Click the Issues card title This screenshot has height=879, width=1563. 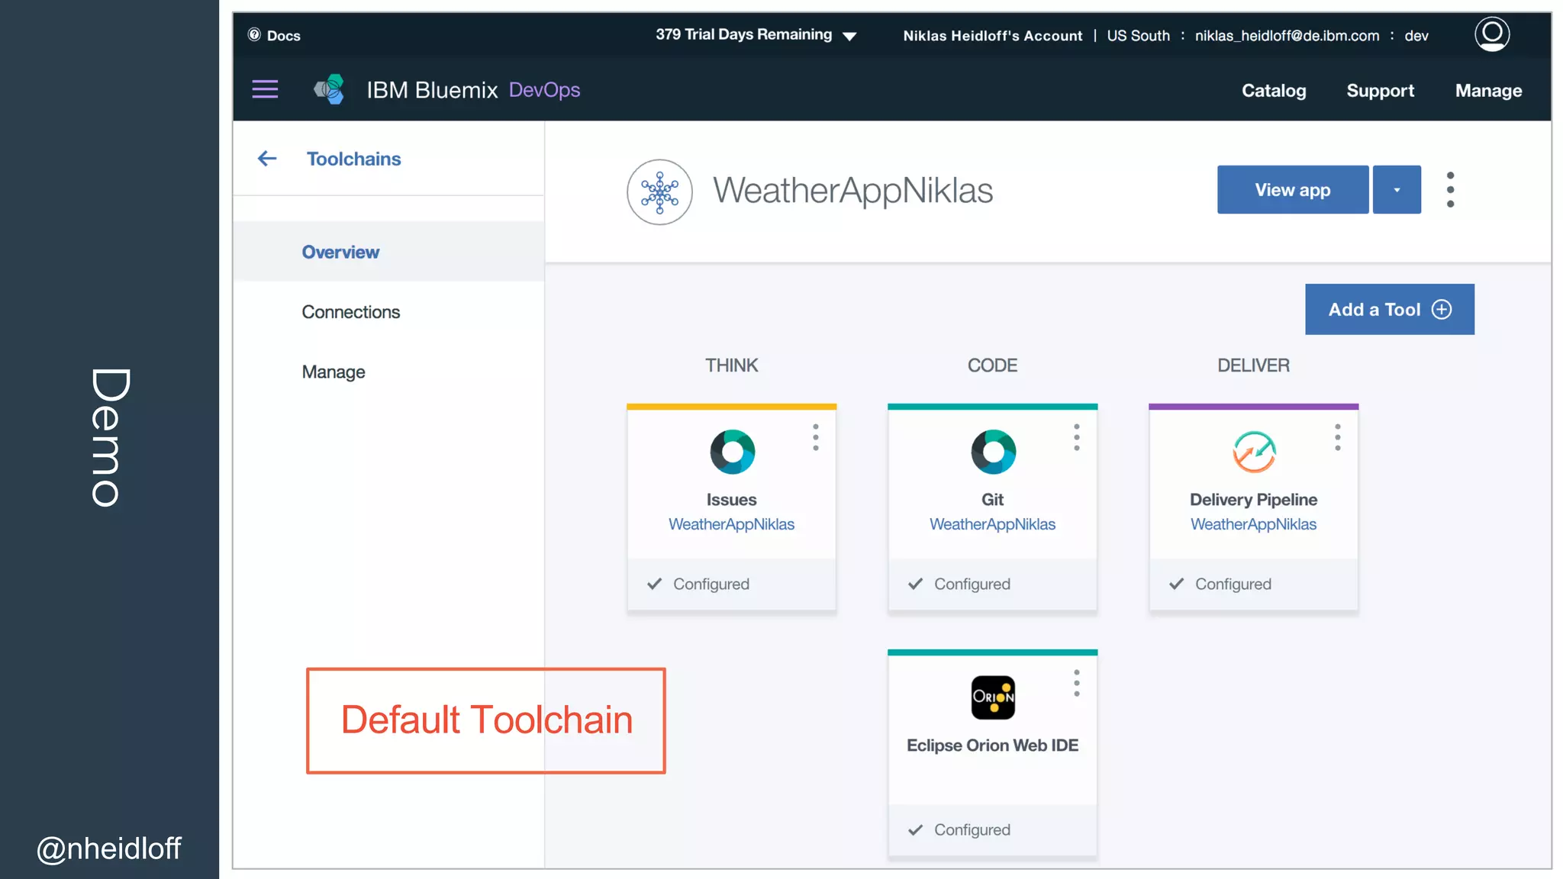point(731,500)
